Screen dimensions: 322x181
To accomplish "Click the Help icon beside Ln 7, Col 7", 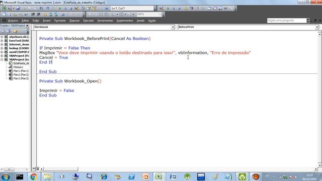I will coord(106,9).
